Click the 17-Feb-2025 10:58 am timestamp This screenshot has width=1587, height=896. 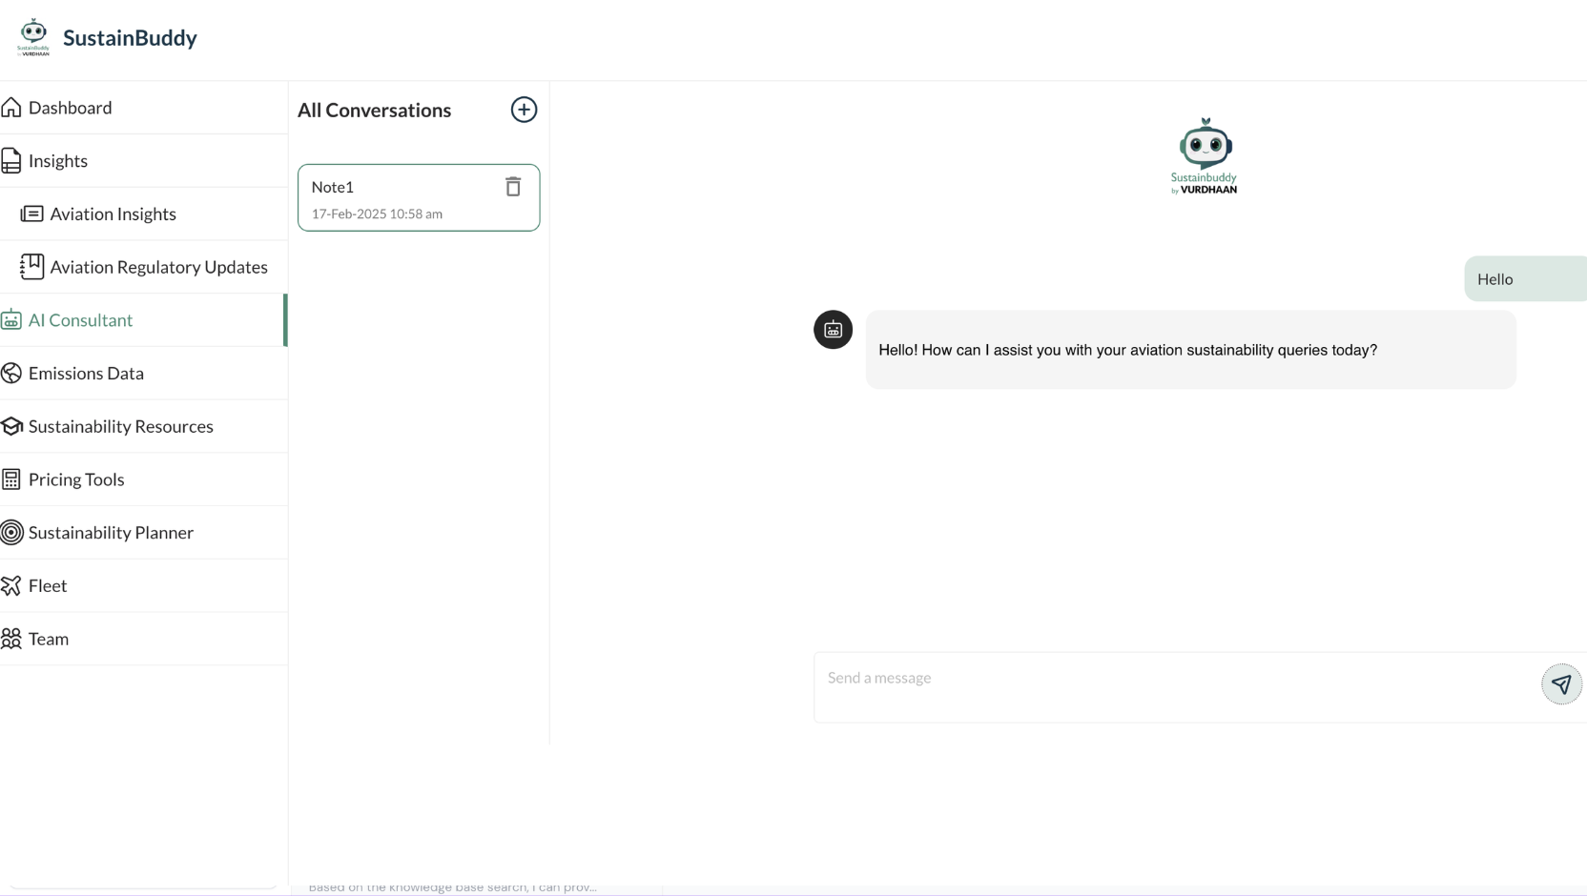click(x=377, y=214)
